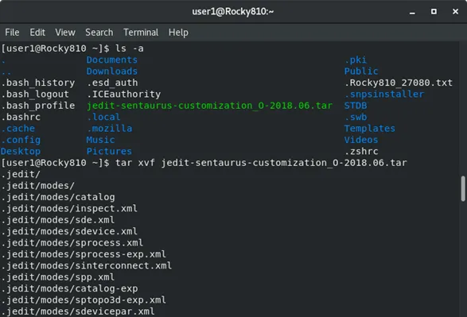Open the Help menu
The width and height of the screenshot is (467, 317).
click(x=178, y=32)
